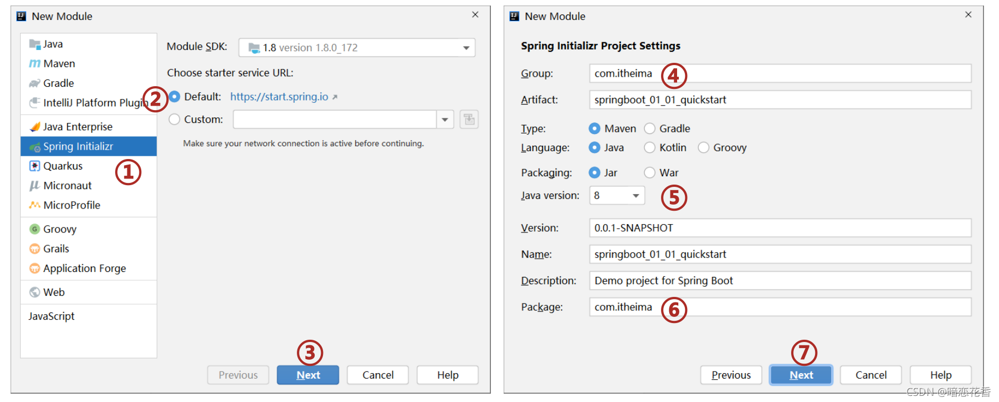The image size is (999, 402).
Task: Select Groovy as the language
Action: [x=703, y=147]
